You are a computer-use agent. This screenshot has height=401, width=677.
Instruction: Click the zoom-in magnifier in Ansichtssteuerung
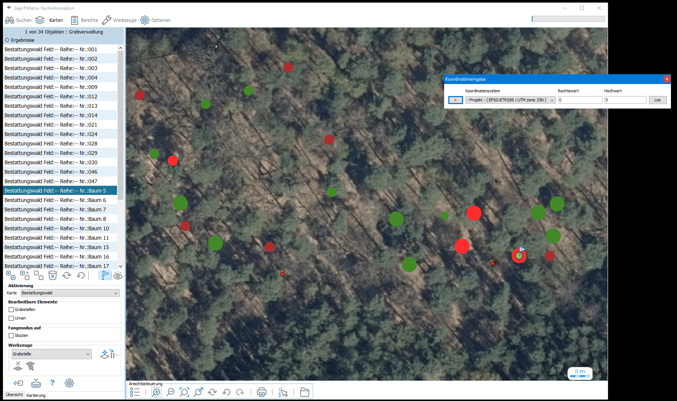[x=156, y=392]
